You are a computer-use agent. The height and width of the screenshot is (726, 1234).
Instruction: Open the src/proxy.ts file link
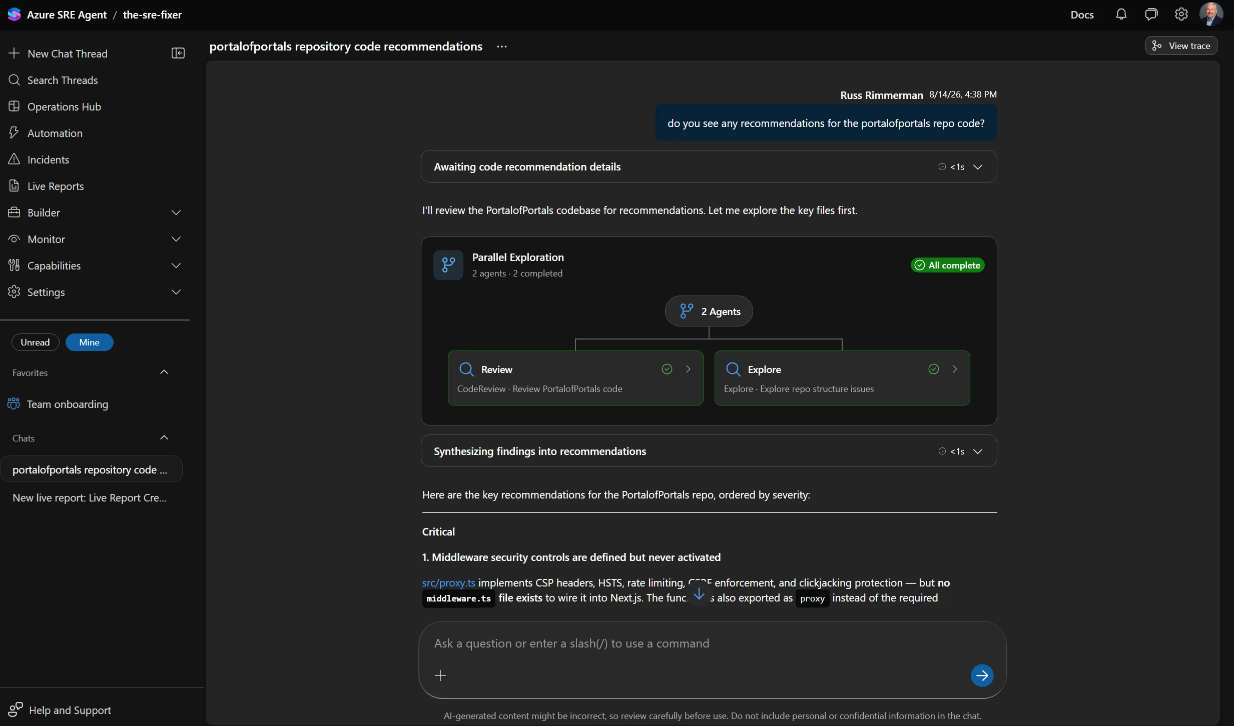(x=448, y=582)
